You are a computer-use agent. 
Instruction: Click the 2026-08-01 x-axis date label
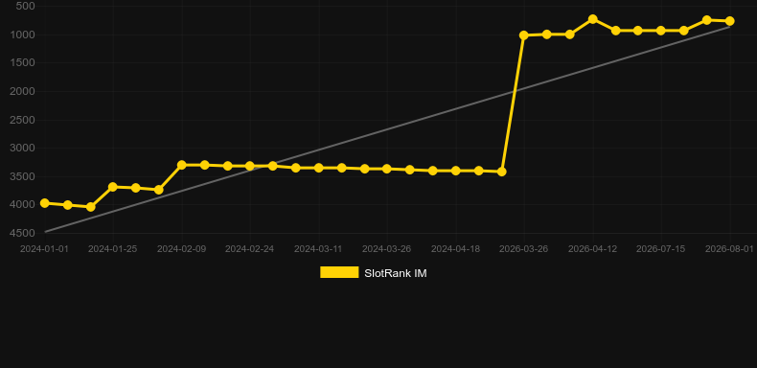click(x=729, y=249)
